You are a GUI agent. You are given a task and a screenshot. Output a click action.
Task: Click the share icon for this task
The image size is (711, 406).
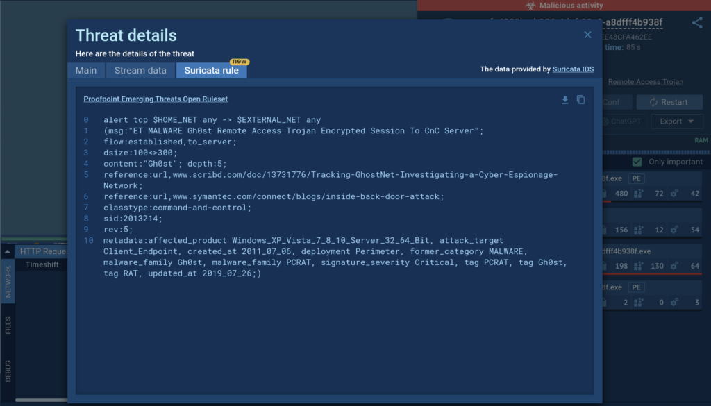point(697,23)
